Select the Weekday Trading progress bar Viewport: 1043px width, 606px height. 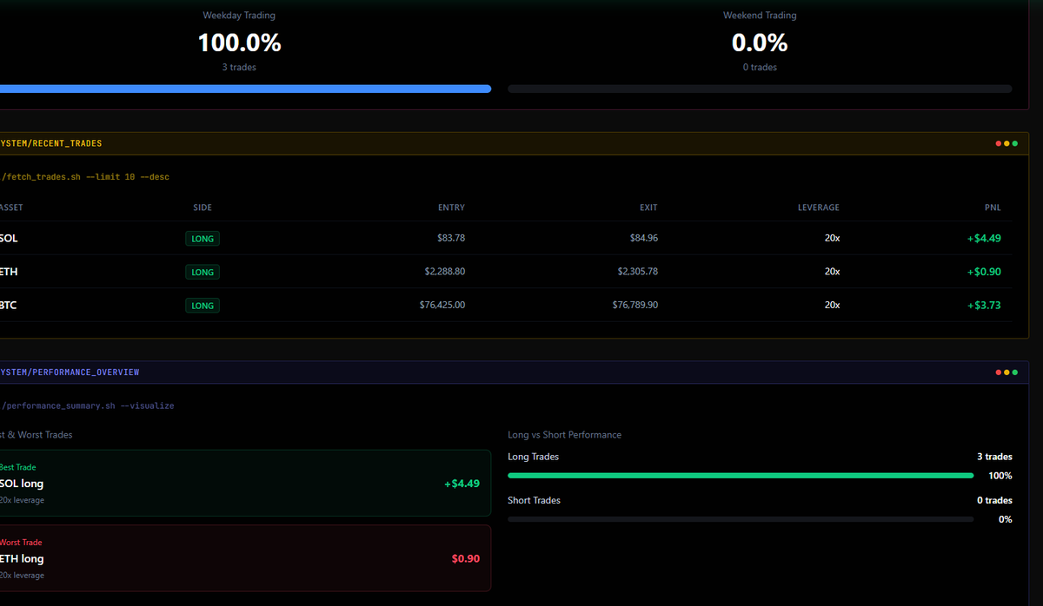[245, 89]
